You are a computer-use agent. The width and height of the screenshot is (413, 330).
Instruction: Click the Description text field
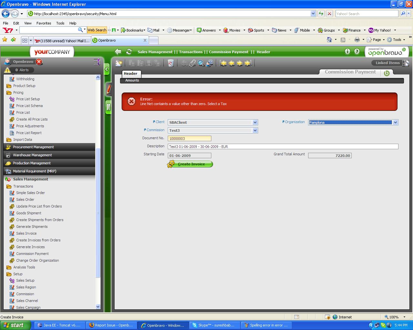pyautogui.click(x=283, y=147)
